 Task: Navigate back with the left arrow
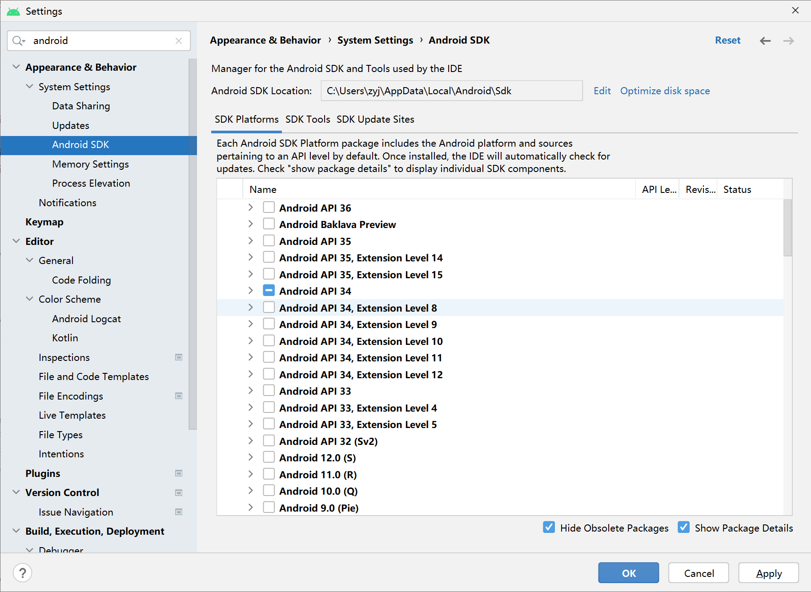point(765,41)
